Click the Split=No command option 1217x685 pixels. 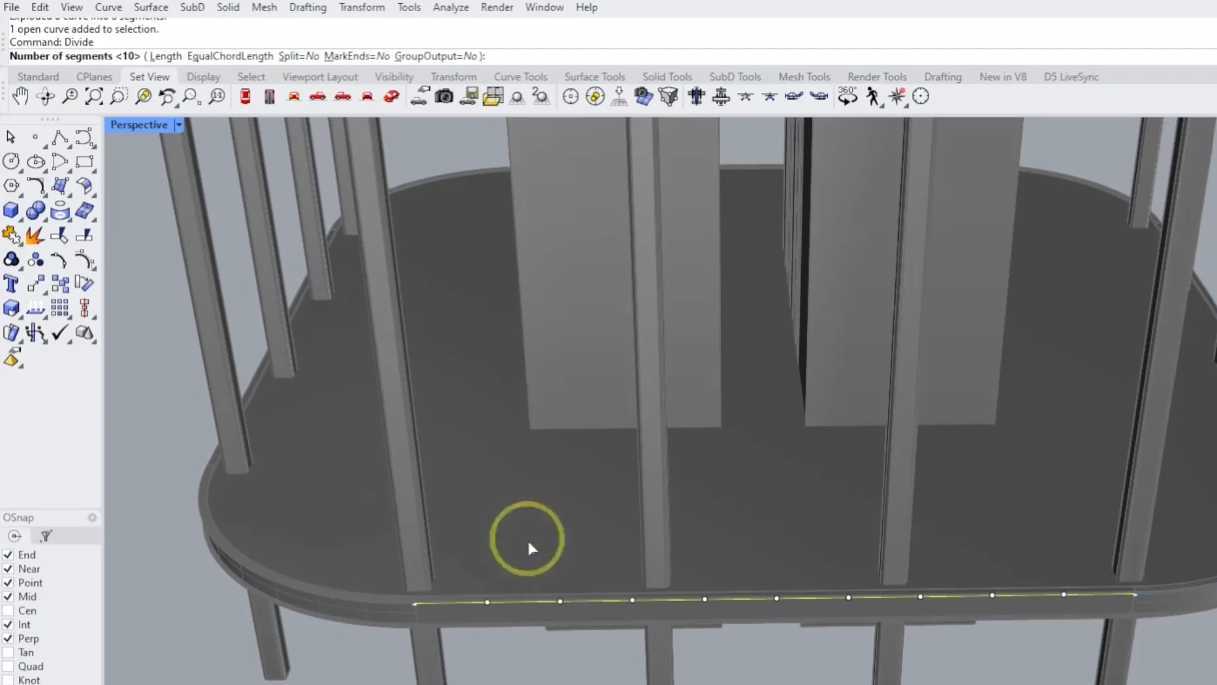pyautogui.click(x=298, y=56)
